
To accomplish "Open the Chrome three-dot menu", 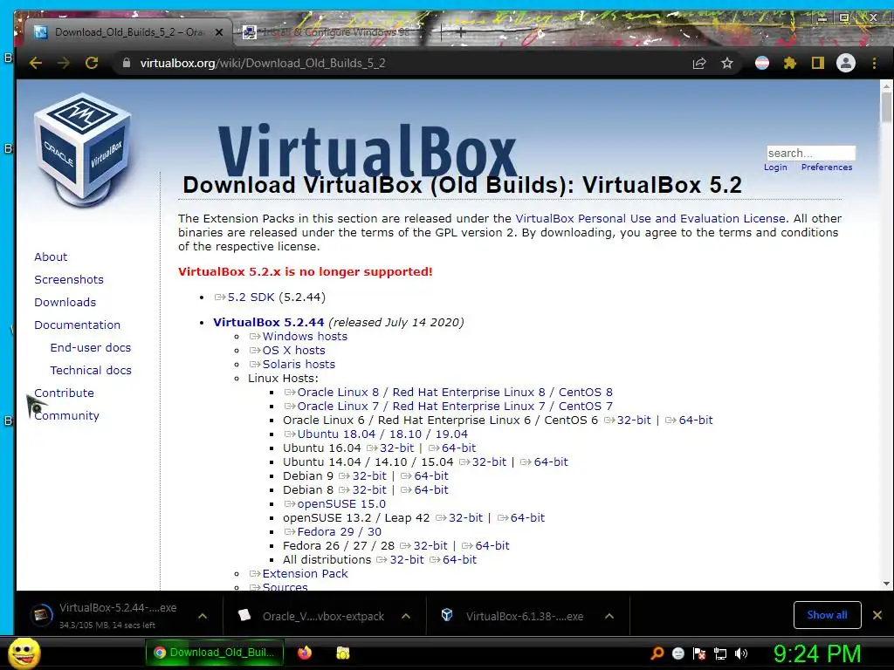I will pos(874,63).
